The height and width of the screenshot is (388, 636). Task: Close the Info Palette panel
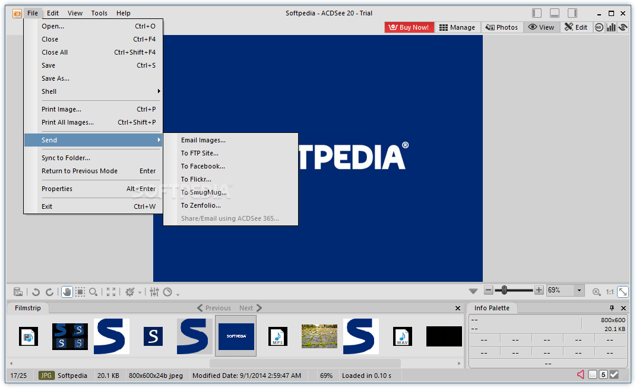click(x=624, y=308)
